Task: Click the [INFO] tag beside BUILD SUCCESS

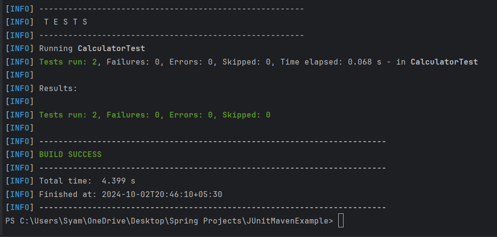Action: coord(19,155)
